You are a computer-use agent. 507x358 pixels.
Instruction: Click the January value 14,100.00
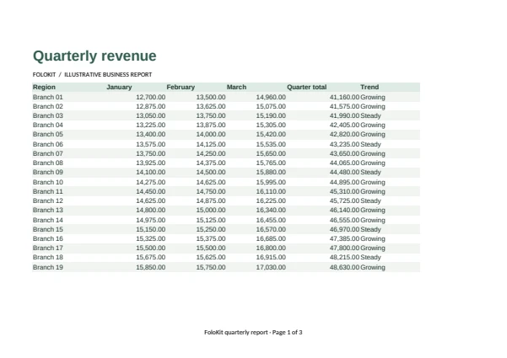pos(151,173)
